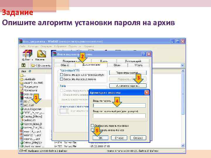Select the Oshmy_[tfile[1] torrent icon
This screenshot has width=211, height=158.
(x=21, y=142)
